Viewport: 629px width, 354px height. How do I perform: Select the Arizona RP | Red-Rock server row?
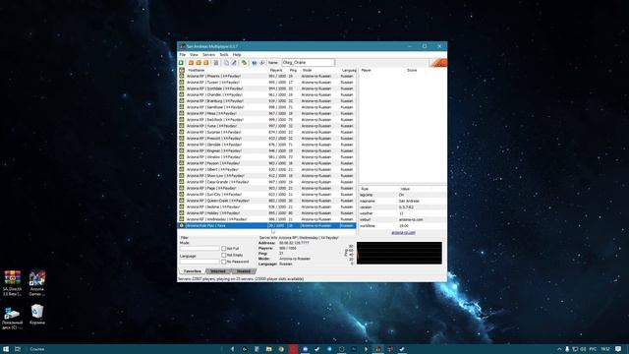click(266, 120)
